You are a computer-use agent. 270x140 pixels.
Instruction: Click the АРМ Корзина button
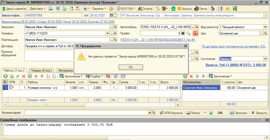(x=171, y=113)
